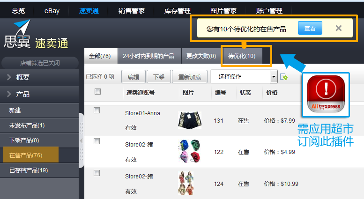Open the eBay top menu
364x199 pixels.
pos(52,11)
